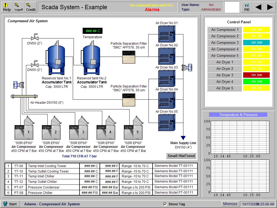Image resolution: width=277 pixels, height=208 pixels.
Task: Open the Windows Start menu
Action: tap(10, 204)
